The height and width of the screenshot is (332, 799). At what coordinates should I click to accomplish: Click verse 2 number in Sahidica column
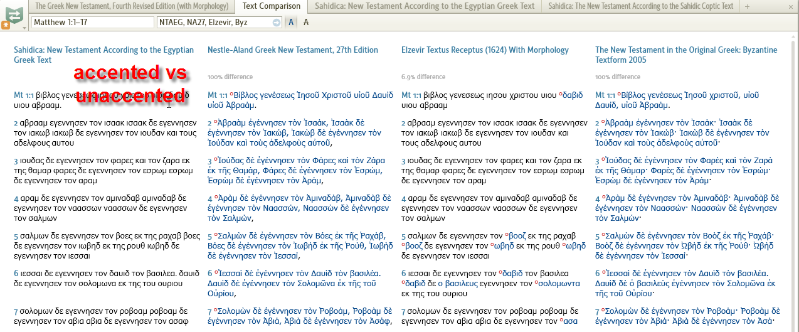(16, 123)
